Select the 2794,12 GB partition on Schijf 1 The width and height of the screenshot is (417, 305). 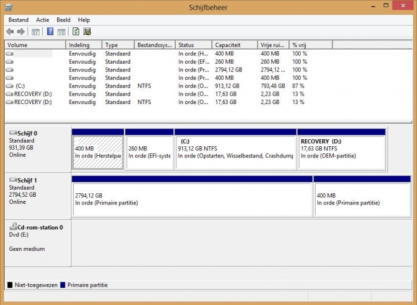tap(192, 199)
